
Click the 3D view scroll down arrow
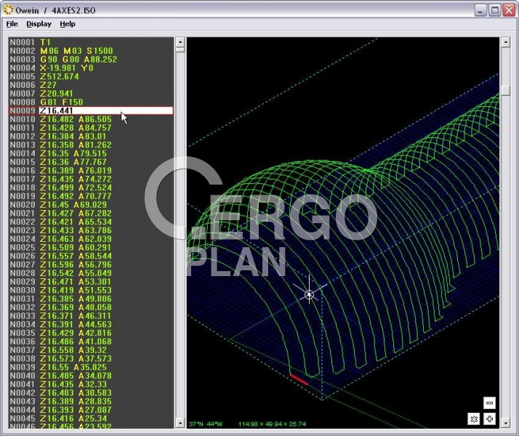coord(505,423)
